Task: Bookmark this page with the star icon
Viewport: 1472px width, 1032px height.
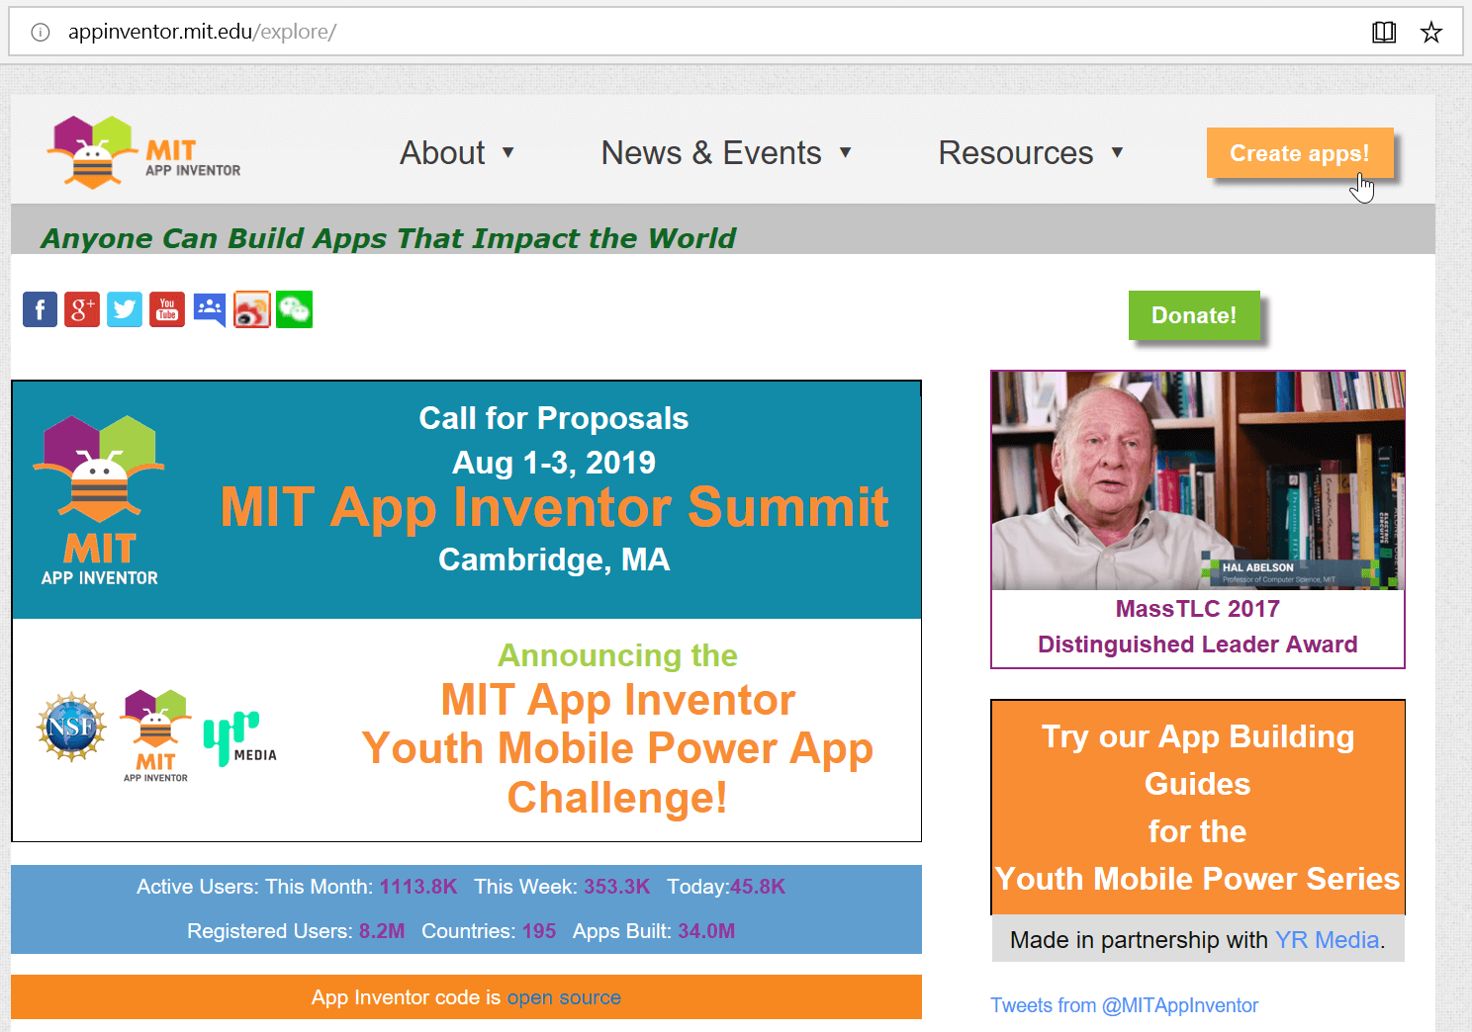Action: 1431,33
